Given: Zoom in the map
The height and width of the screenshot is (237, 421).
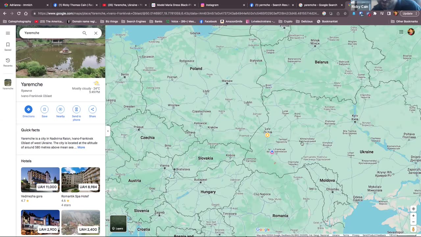Looking at the screenshot, I should 413,216.
